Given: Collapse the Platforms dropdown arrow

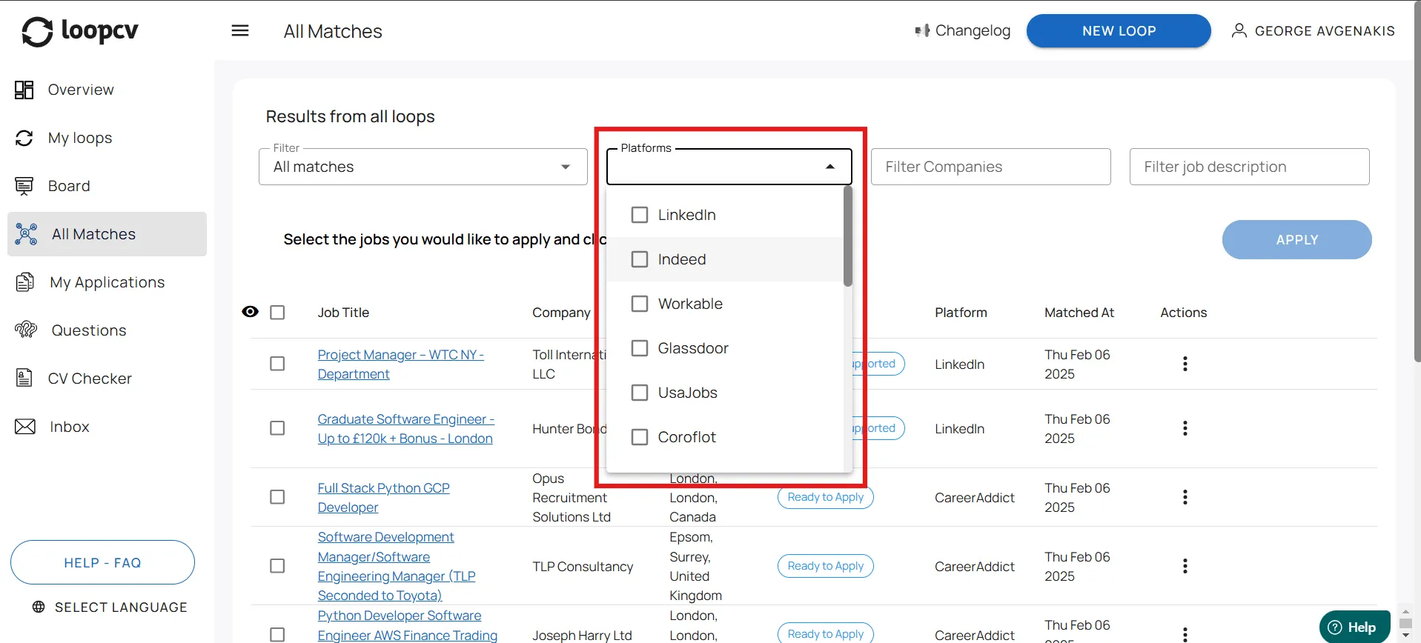Looking at the screenshot, I should (x=830, y=167).
